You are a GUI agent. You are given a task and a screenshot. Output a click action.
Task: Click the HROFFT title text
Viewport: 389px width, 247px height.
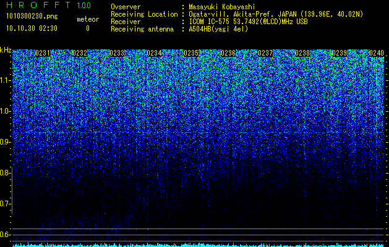click(38, 5)
